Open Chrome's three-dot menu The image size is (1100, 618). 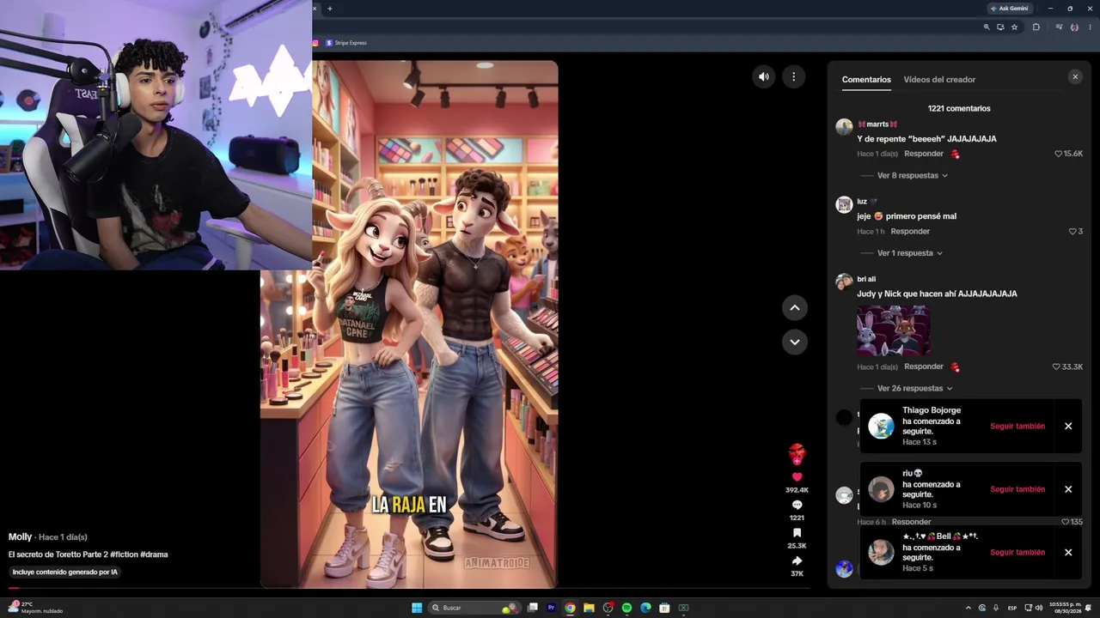point(1089,27)
